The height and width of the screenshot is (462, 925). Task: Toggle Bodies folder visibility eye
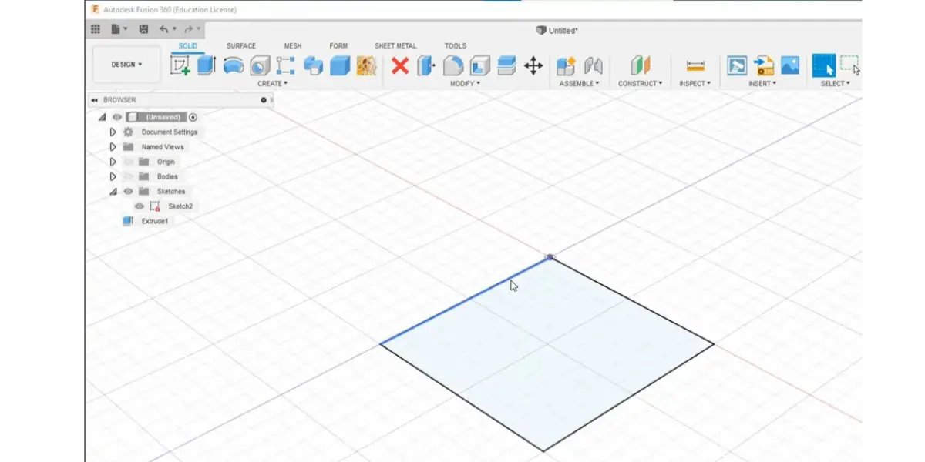tap(128, 176)
